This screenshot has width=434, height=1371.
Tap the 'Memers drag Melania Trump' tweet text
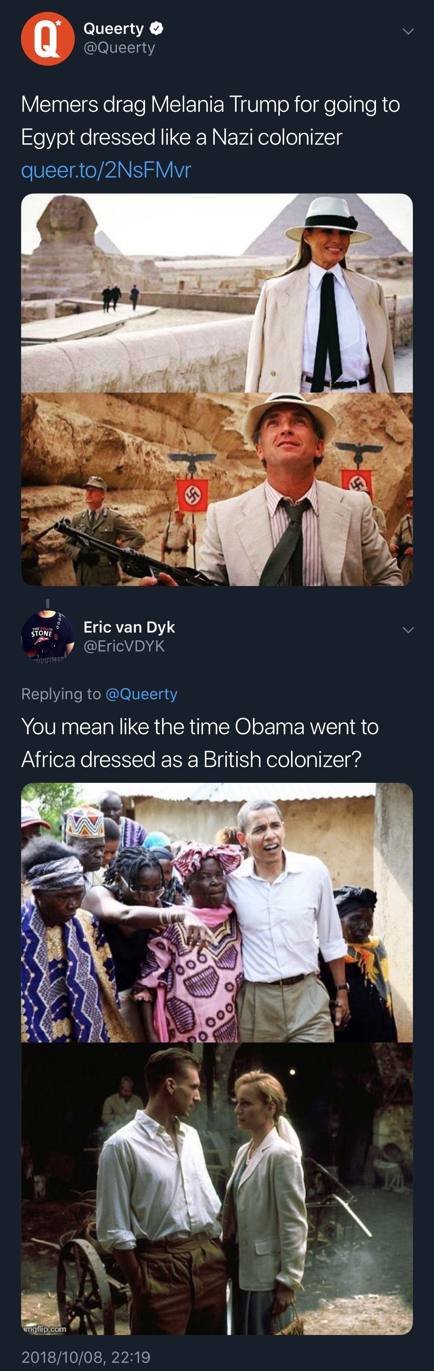(210, 120)
